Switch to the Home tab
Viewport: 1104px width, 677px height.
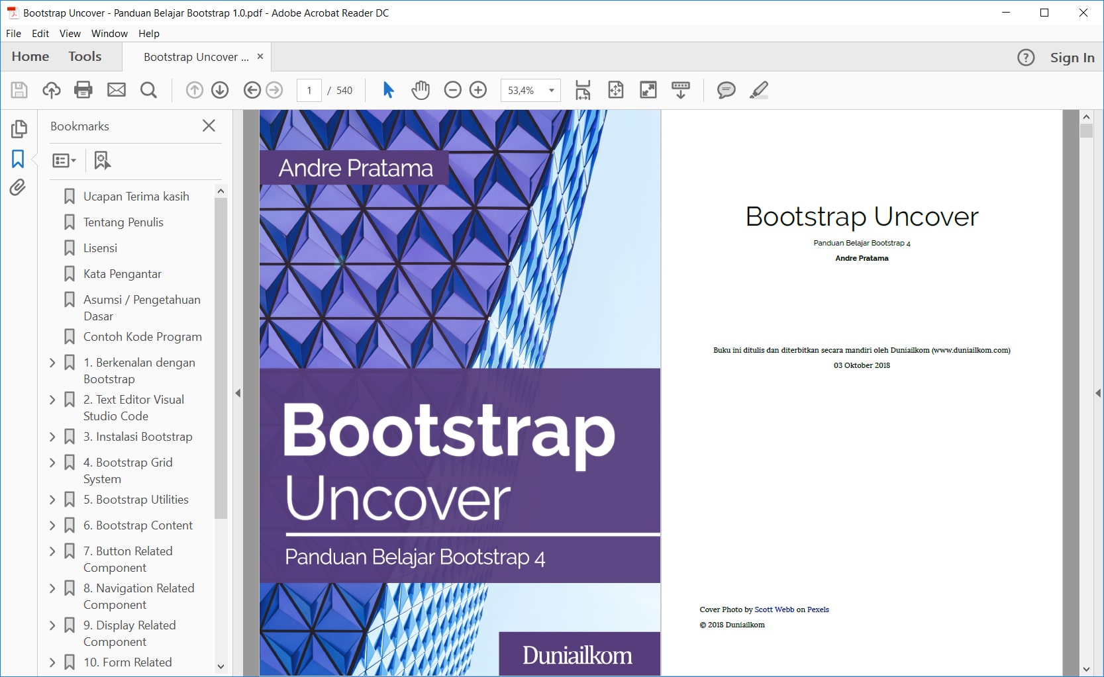[30, 57]
